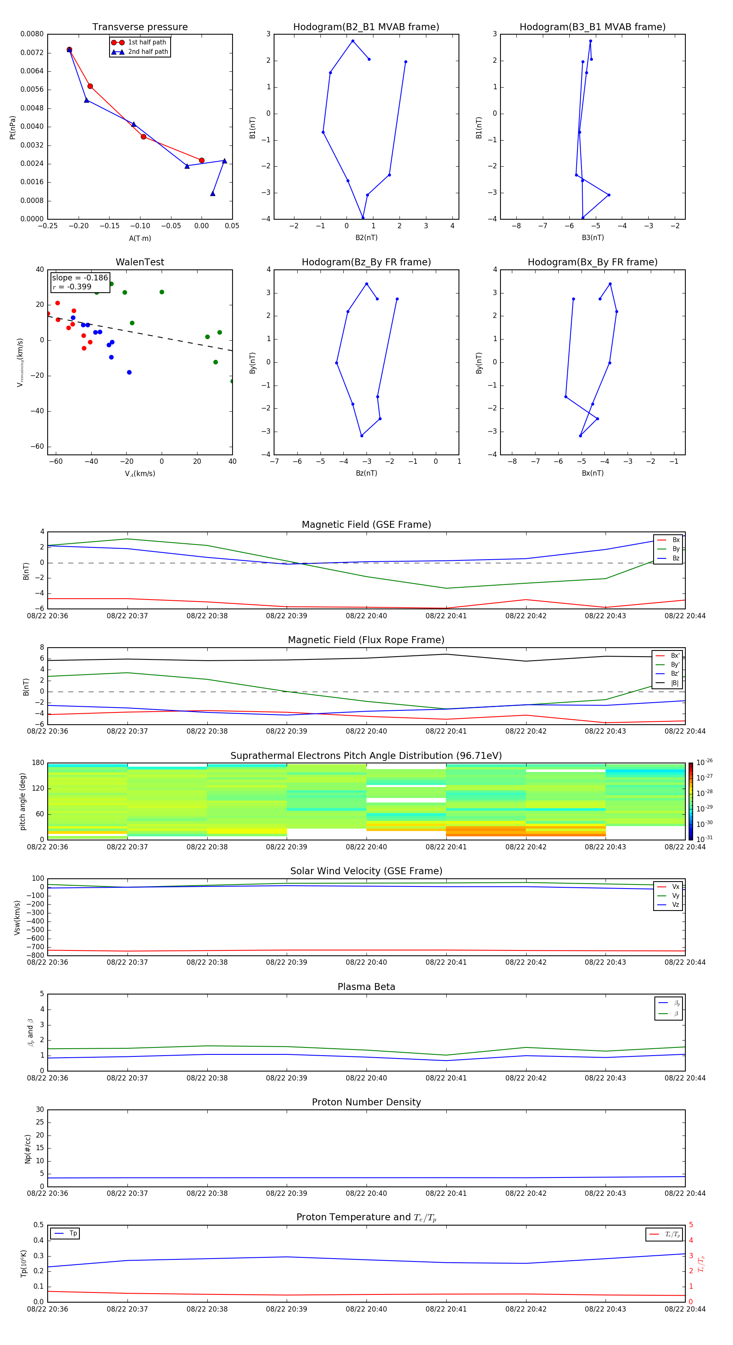Click the "Hodogram(Bx_By FR frame)" title

(x=593, y=262)
